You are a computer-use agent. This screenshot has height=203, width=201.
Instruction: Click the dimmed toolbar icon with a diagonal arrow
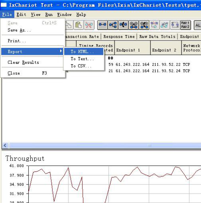(165, 25)
